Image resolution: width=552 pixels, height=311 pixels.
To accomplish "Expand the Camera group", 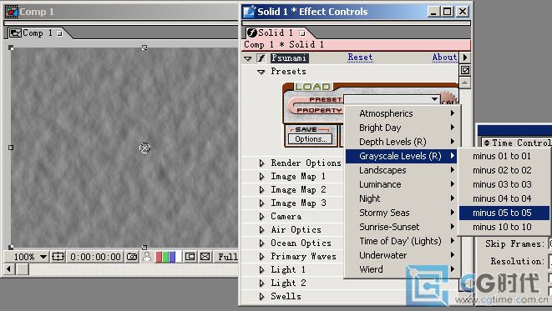I will [261, 217].
